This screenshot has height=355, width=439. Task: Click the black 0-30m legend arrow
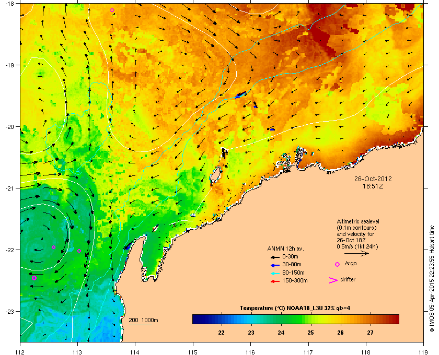pyautogui.click(x=275, y=257)
